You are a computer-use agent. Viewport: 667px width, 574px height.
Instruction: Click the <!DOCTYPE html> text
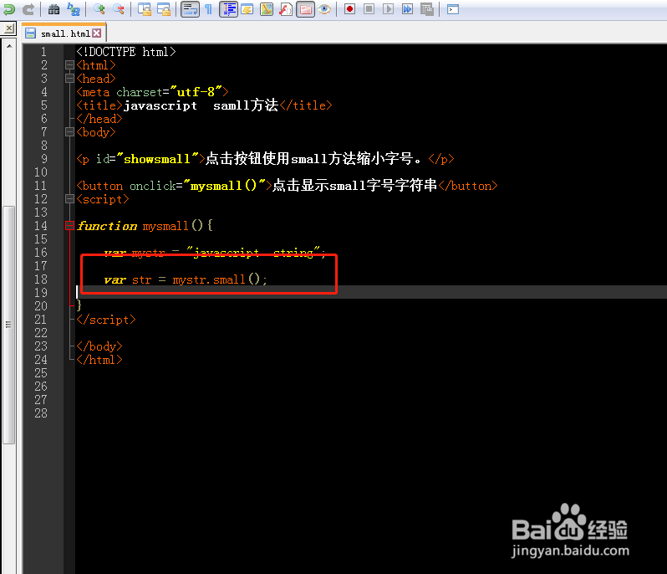point(126,52)
